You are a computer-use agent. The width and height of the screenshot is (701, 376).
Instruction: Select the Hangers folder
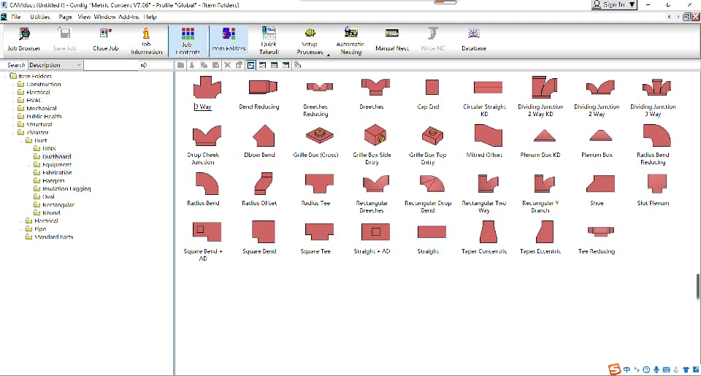[x=53, y=180]
